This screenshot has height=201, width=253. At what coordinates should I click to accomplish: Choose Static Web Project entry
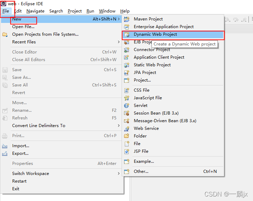pyautogui.click(x=173, y=65)
